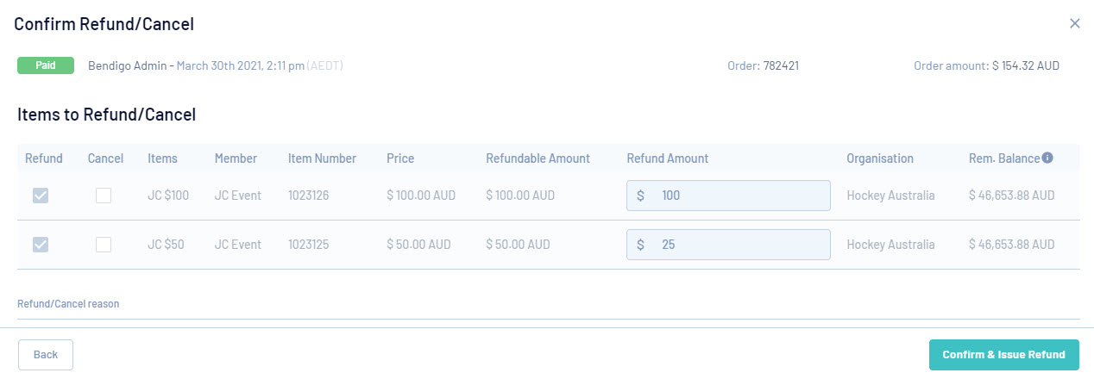This screenshot has width=1094, height=379.
Task: Click item number 1023125
Action: coord(311,245)
